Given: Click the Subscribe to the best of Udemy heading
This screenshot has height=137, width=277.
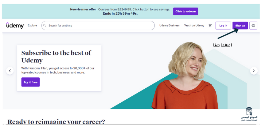Looking at the screenshot, I should pyautogui.click(x=56, y=57).
